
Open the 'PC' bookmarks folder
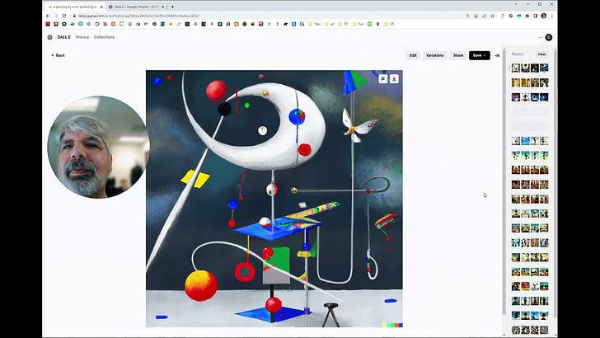(344, 24)
